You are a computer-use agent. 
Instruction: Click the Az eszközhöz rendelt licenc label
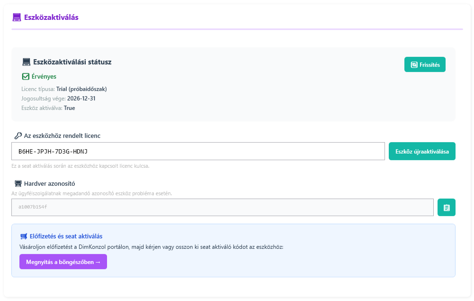pyautogui.click(x=62, y=136)
